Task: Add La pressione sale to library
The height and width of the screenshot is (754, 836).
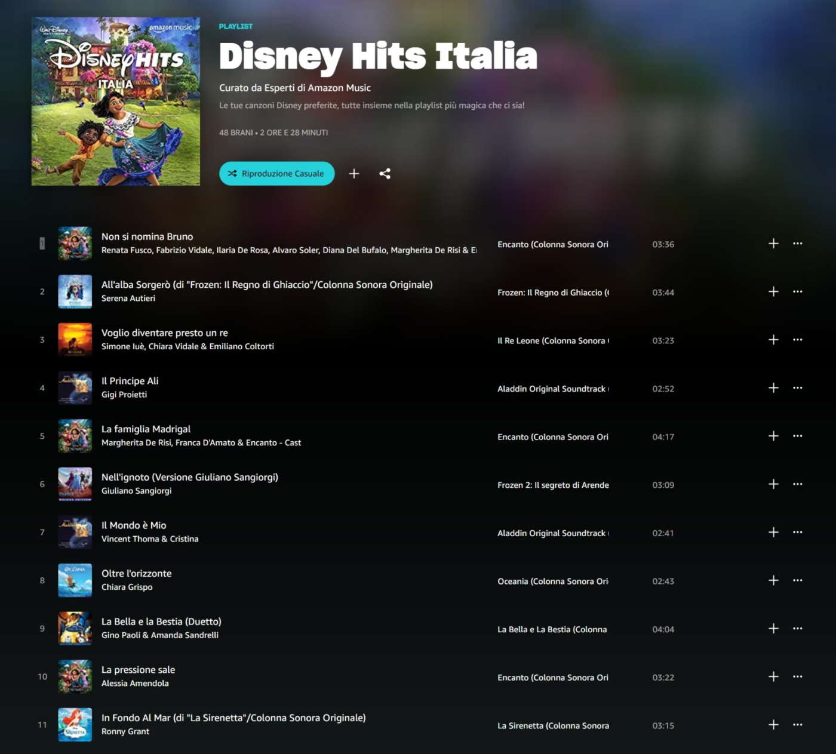Action: tap(773, 676)
